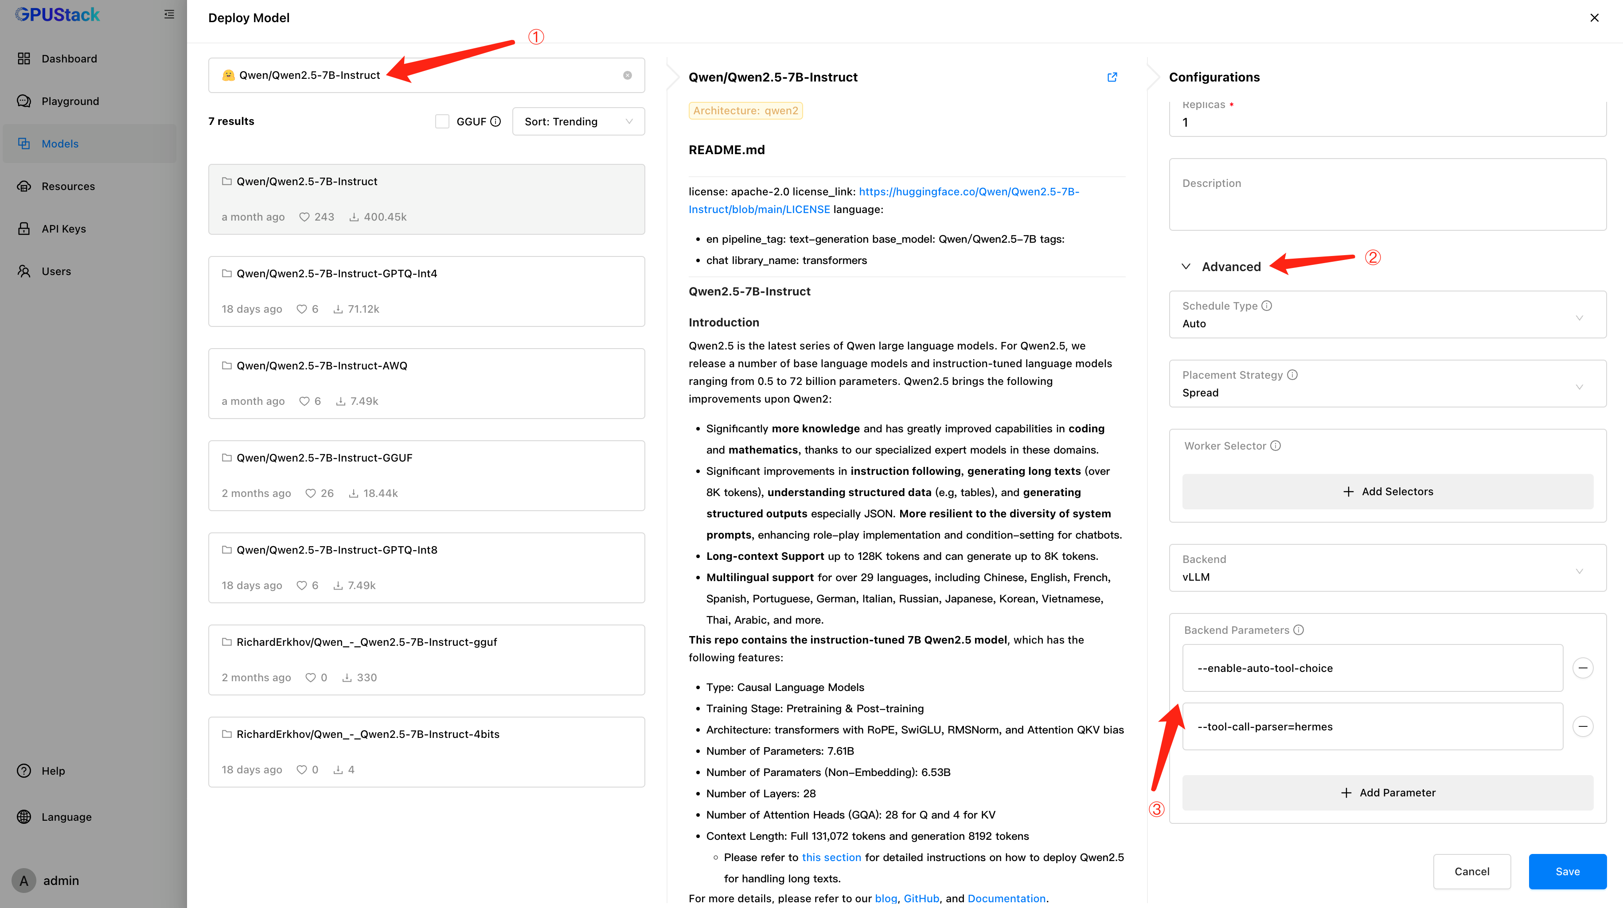Go to the Models section
This screenshot has width=1623, height=908.
point(89,144)
